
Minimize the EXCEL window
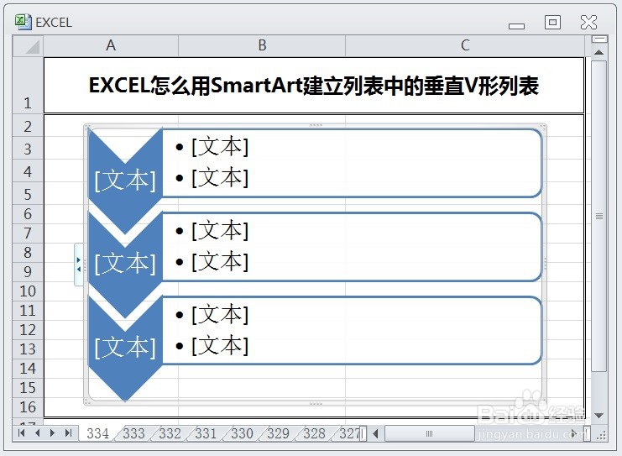[516, 26]
